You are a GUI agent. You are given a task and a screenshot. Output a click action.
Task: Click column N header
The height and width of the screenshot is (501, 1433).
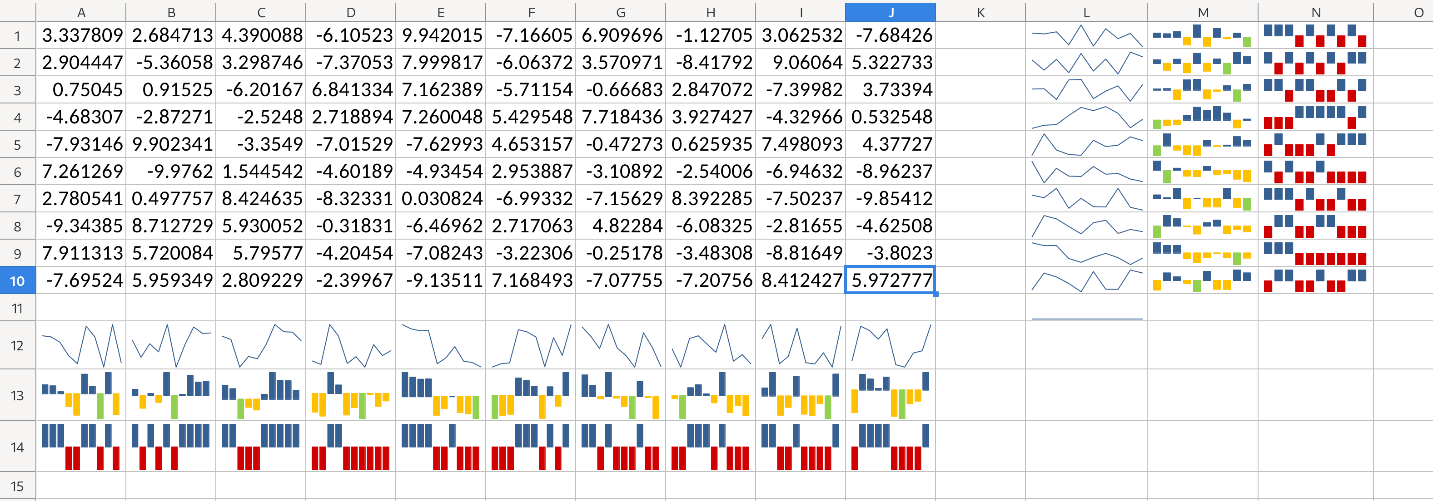tap(1316, 12)
